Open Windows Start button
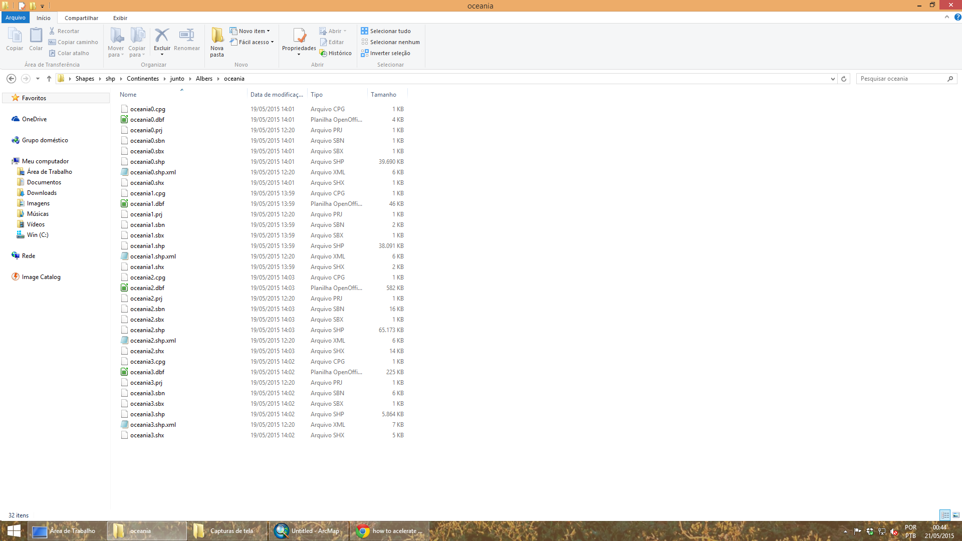962x541 pixels. (x=14, y=531)
